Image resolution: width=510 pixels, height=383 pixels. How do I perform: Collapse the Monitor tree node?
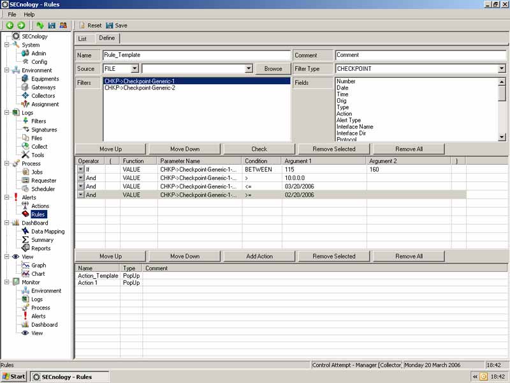(7, 282)
